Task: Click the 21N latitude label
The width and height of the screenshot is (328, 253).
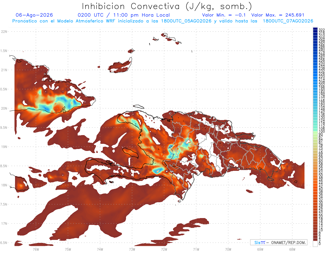Action: [x=4, y=70]
